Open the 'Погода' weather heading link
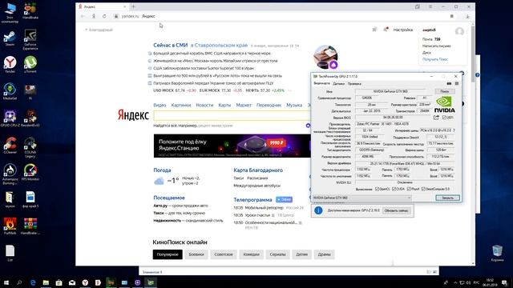The width and height of the screenshot is (513, 288). coord(162,170)
